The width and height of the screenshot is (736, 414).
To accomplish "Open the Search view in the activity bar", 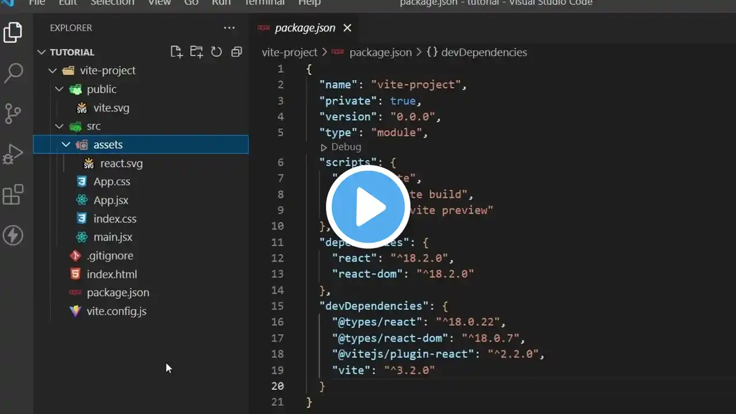I will coord(13,73).
